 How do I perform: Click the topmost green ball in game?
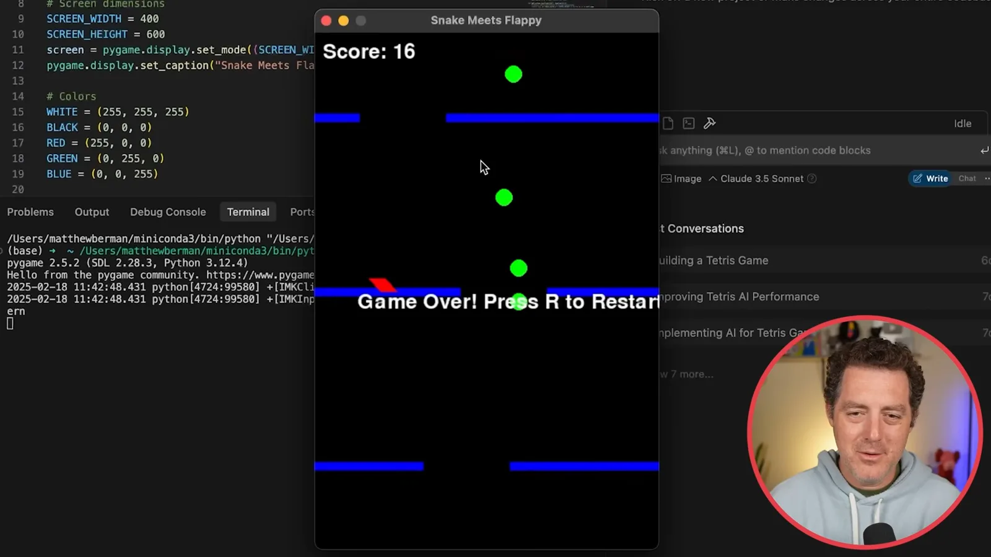tap(513, 74)
